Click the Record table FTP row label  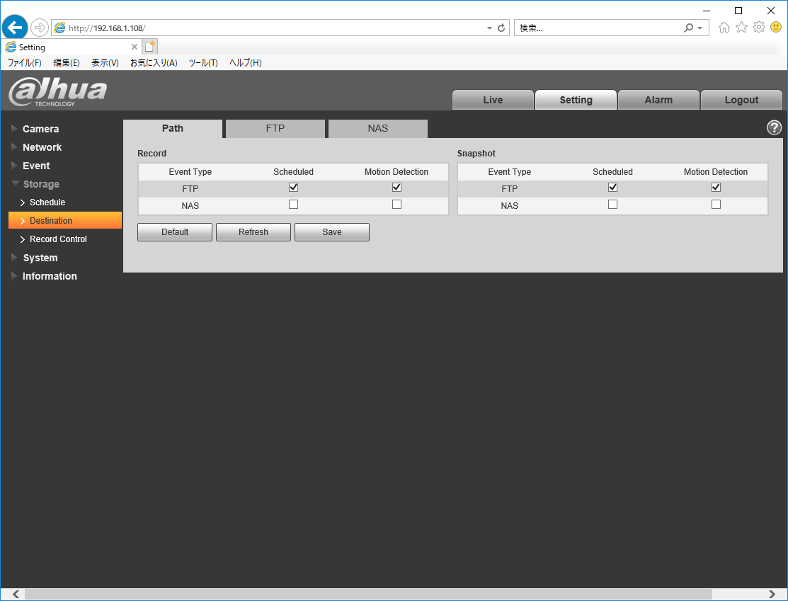click(190, 189)
